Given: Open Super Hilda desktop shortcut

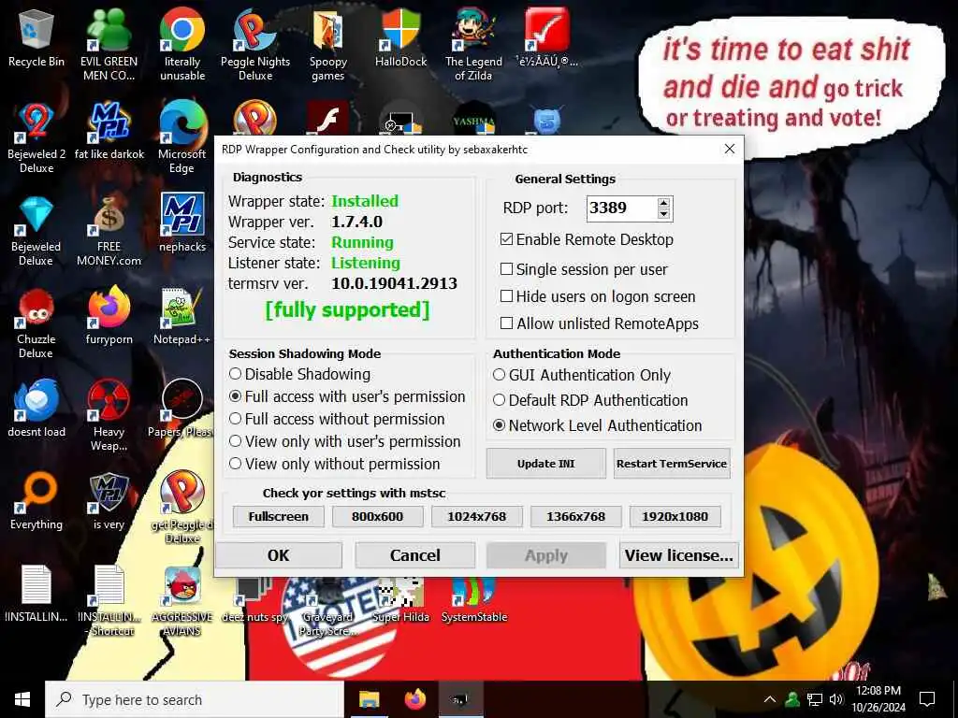Looking at the screenshot, I should (400, 601).
